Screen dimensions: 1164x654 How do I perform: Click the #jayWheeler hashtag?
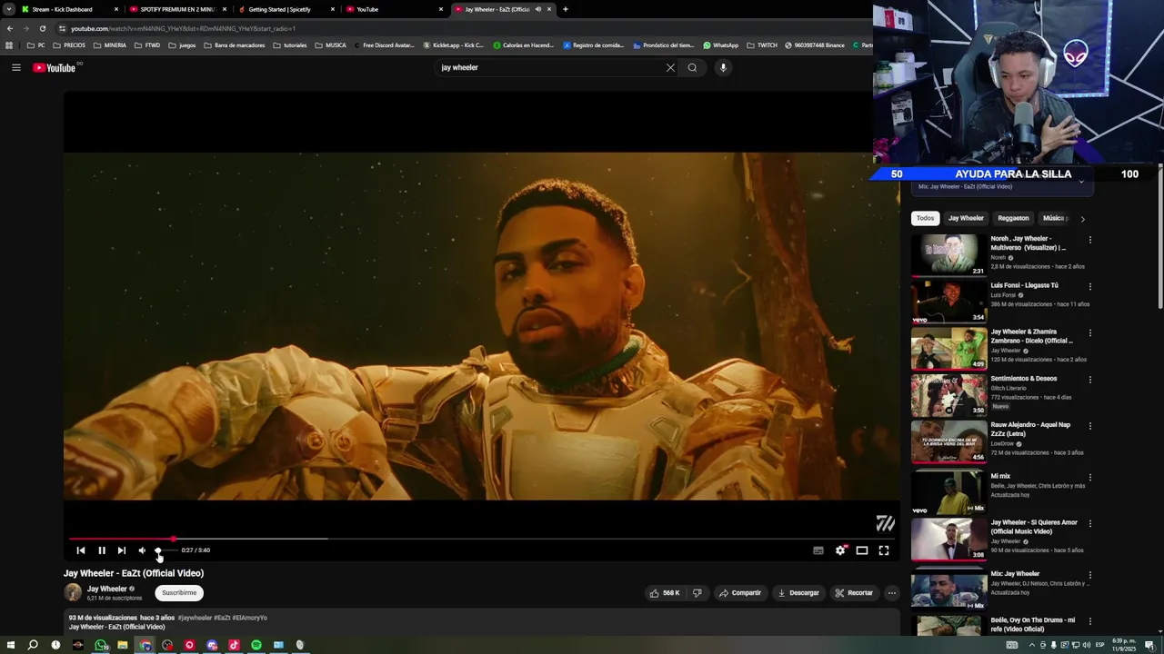[196, 618]
